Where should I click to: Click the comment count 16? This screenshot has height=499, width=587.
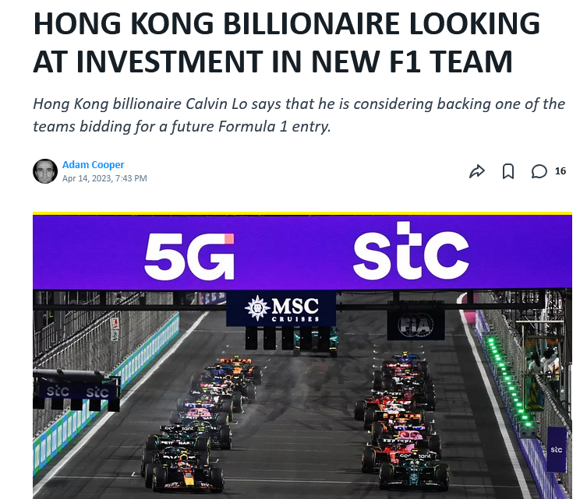pyautogui.click(x=560, y=171)
